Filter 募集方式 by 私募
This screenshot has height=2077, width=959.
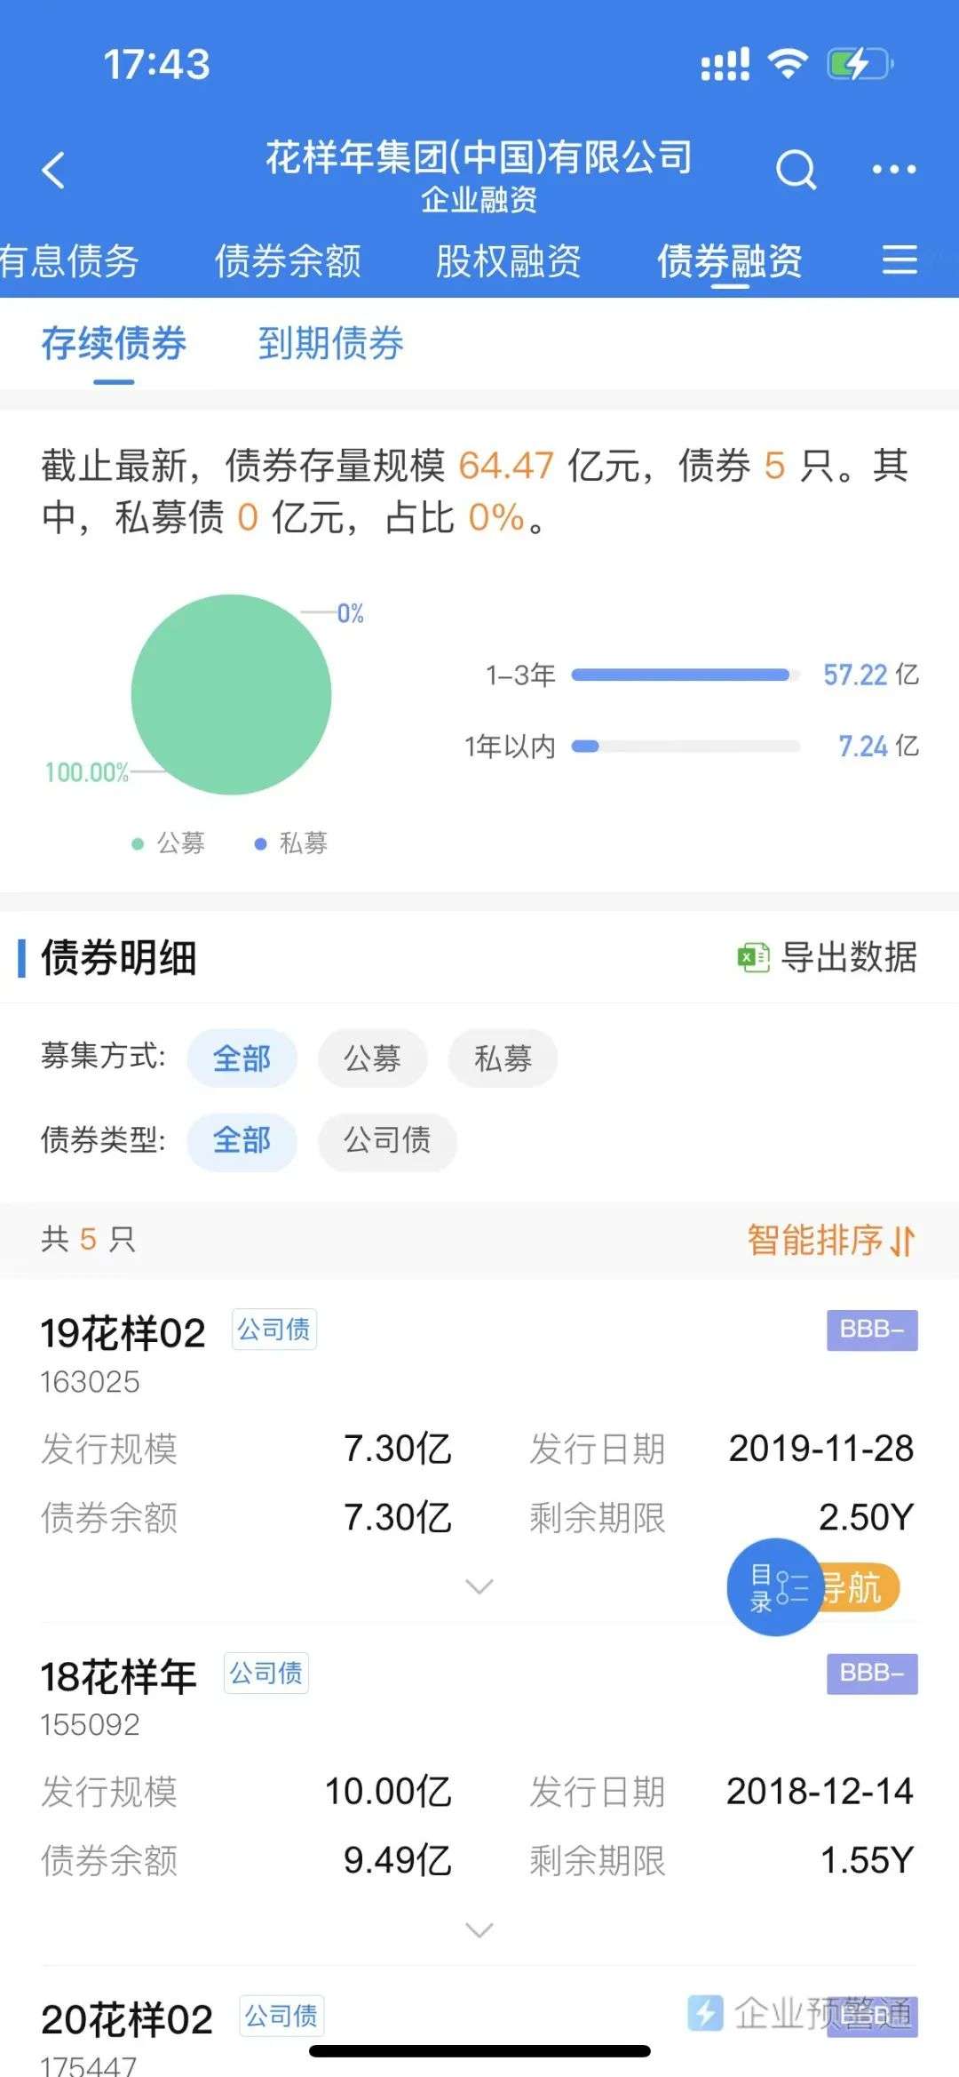pos(503,1058)
